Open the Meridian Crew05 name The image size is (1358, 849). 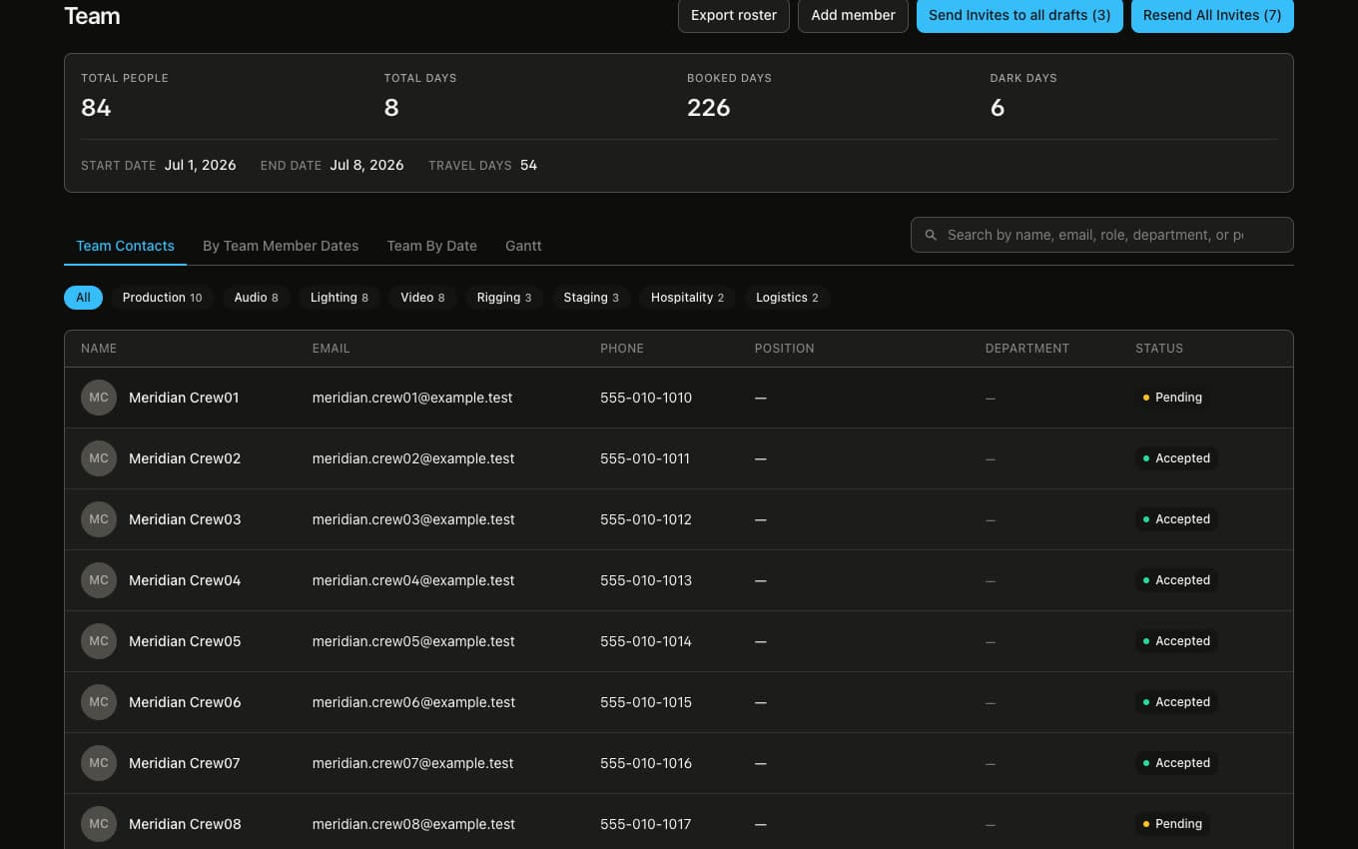coord(185,641)
